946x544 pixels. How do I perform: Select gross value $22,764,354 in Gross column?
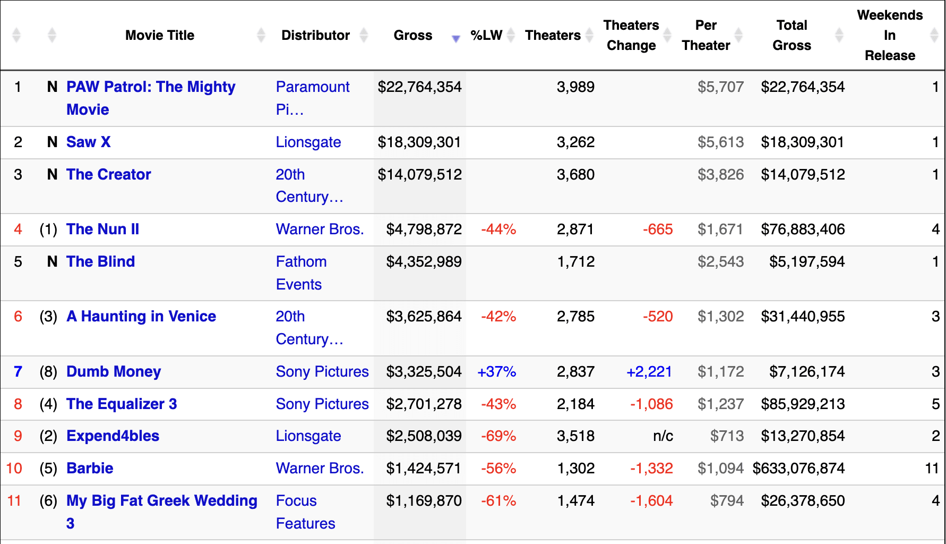tap(420, 87)
